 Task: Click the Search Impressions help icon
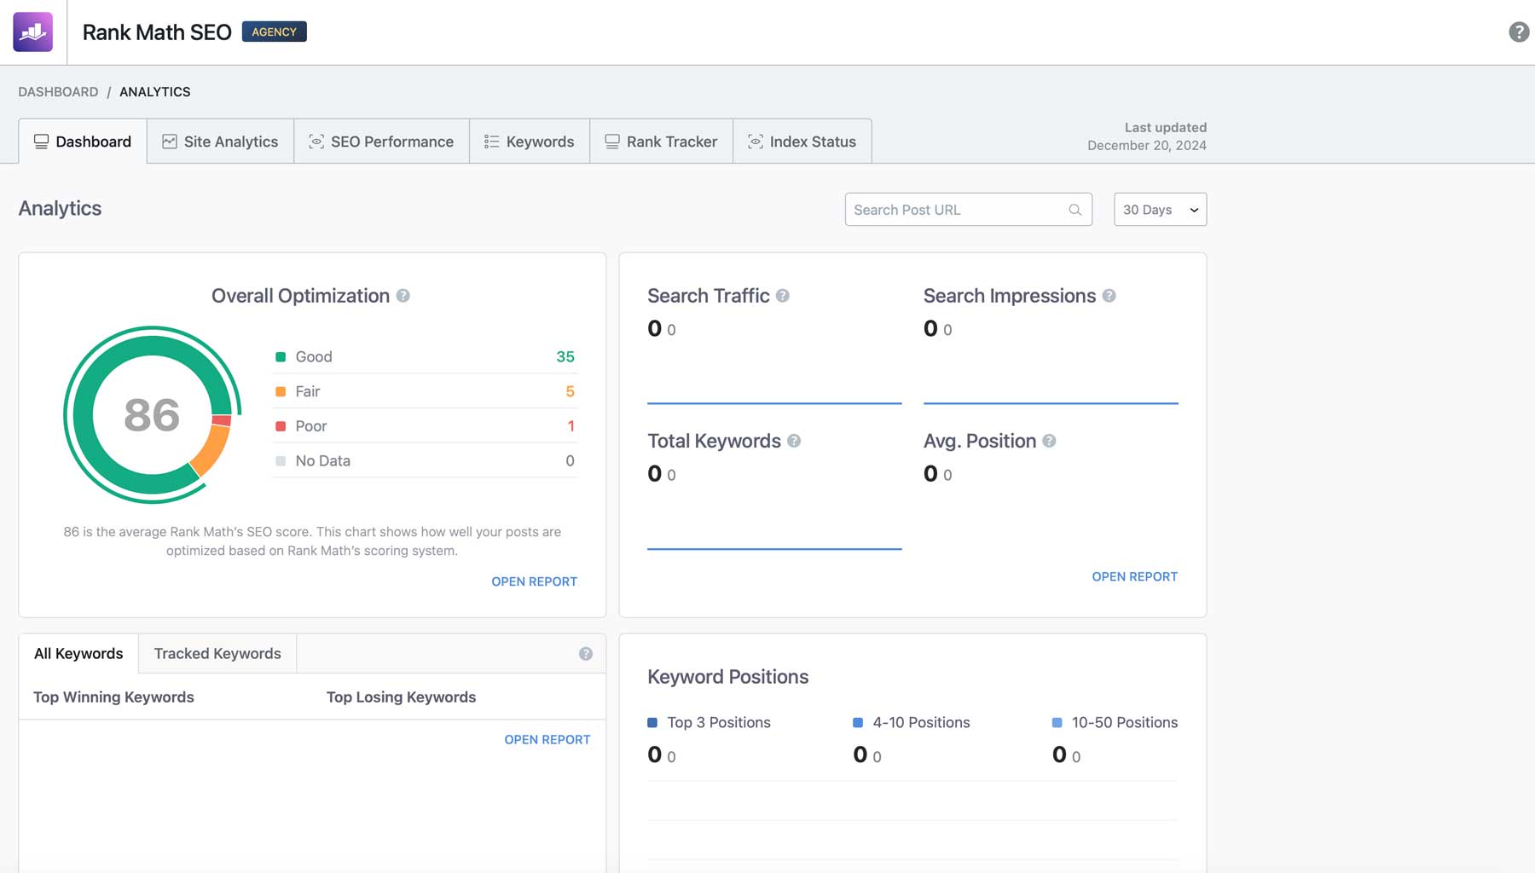(1109, 296)
